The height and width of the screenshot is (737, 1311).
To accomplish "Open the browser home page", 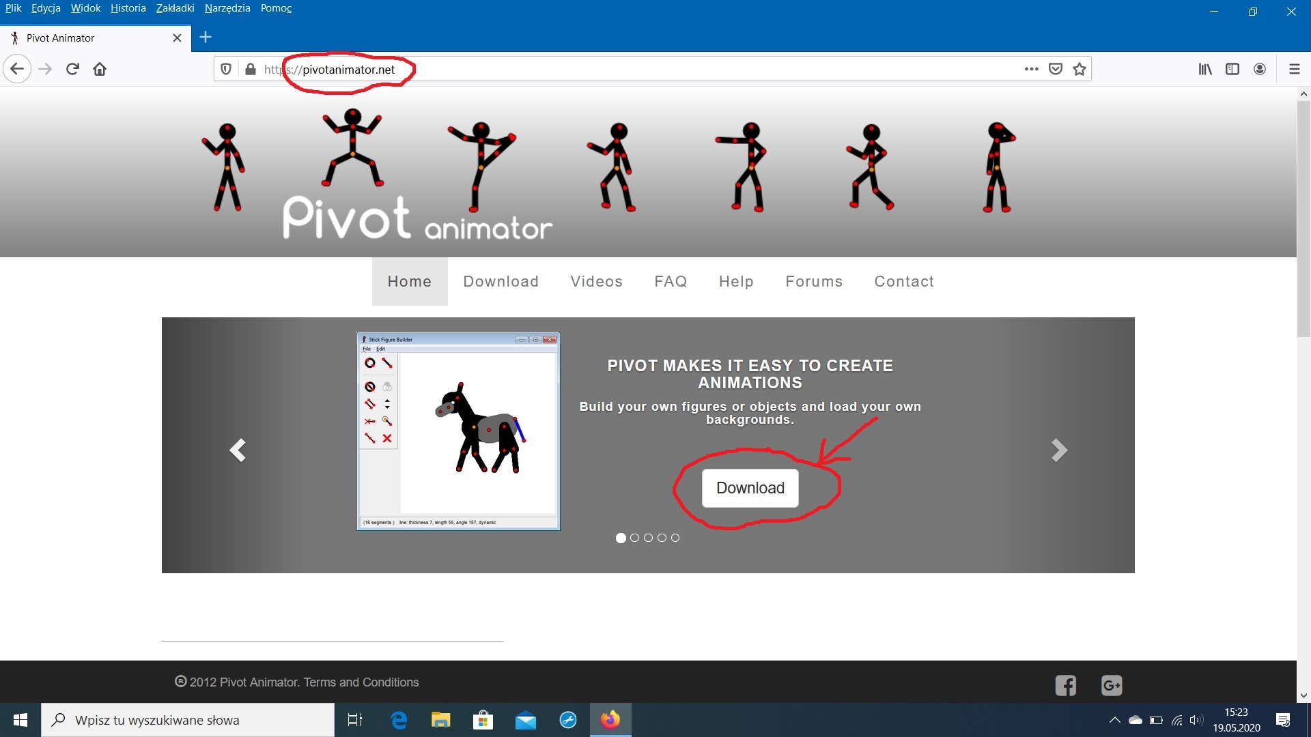I will click(100, 69).
